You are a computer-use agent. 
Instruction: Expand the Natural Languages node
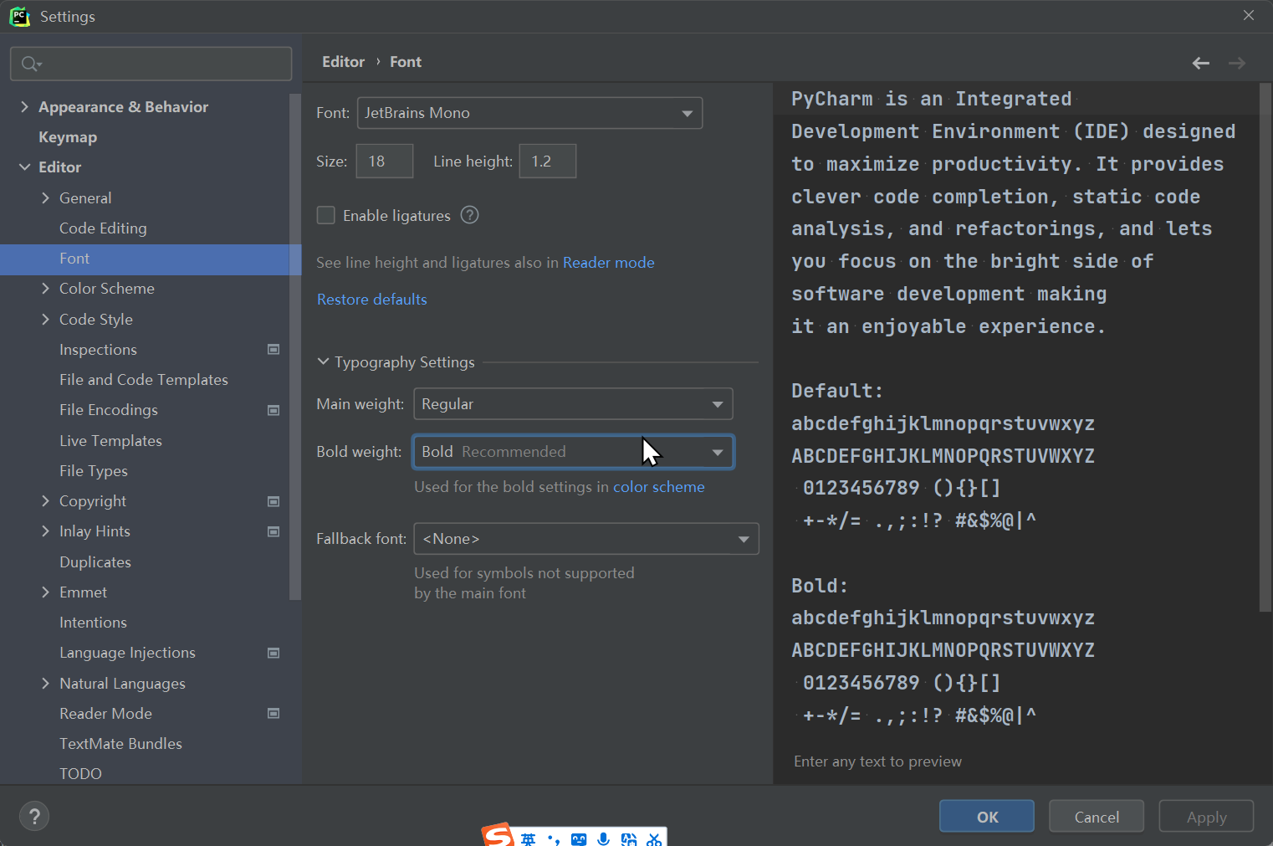tap(45, 683)
